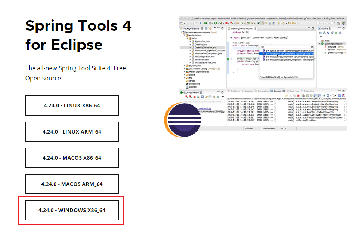This screenshot has width=362, height=242.
Task: Download 4.24.0 - macOS ARM_64
Action: [72, 184]
